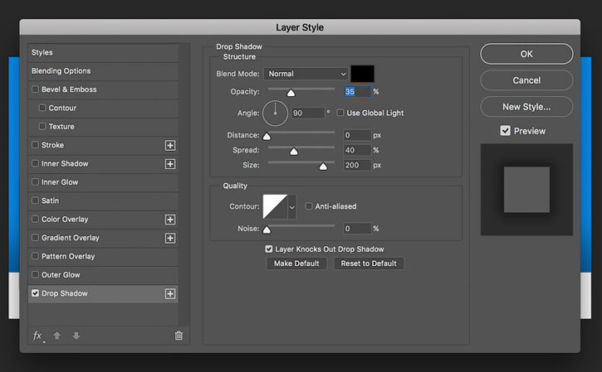
Task: Open the fx effects menu icon
Action: (37, 336)
